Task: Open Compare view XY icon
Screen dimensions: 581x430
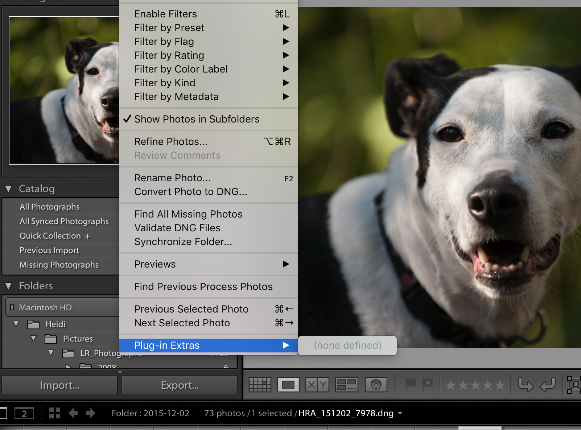Action: [x=317, y=385]
